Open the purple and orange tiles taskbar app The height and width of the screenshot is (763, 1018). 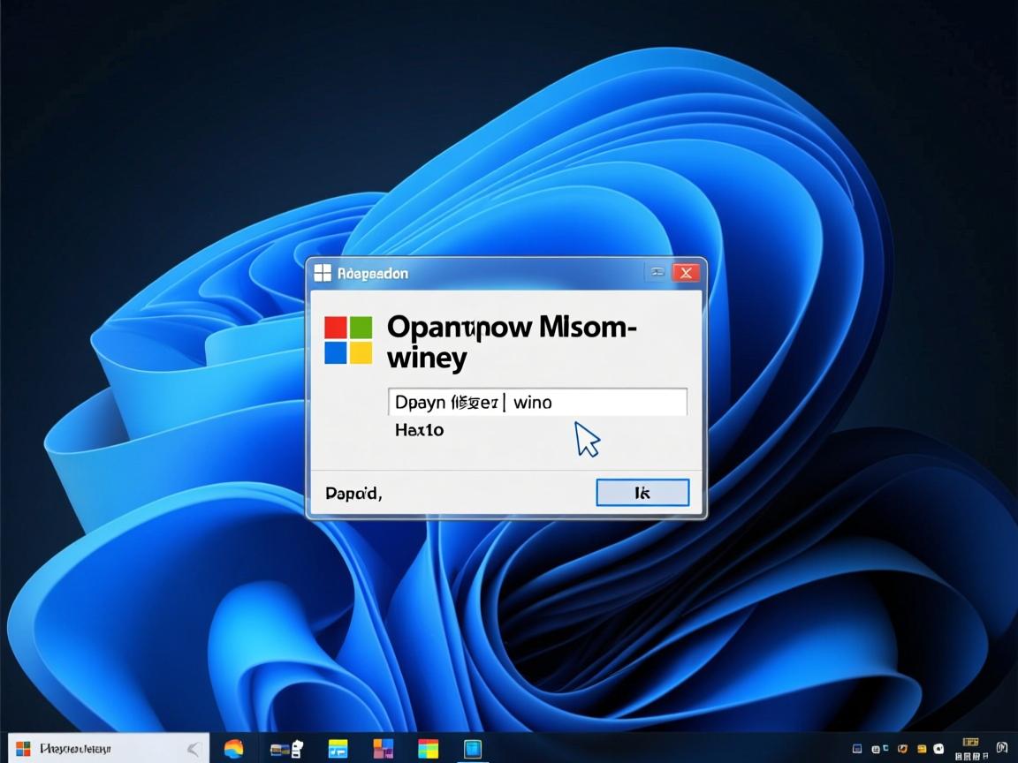tap(383, 749)
